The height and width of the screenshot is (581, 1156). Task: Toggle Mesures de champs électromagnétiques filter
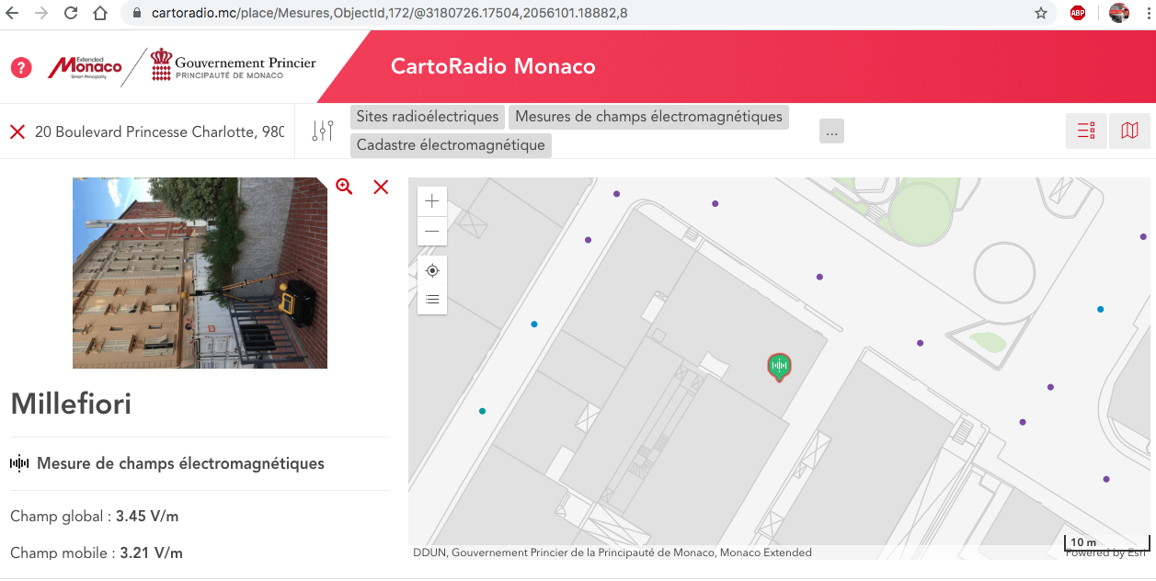[x=648, y=117]
